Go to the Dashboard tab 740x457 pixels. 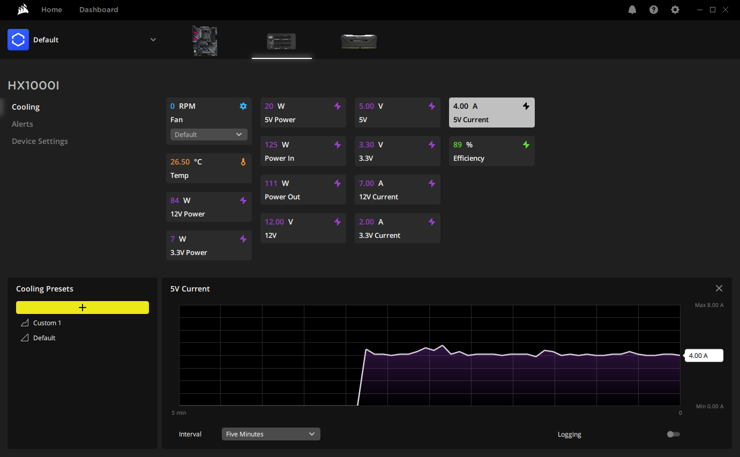tap(99, 10)
